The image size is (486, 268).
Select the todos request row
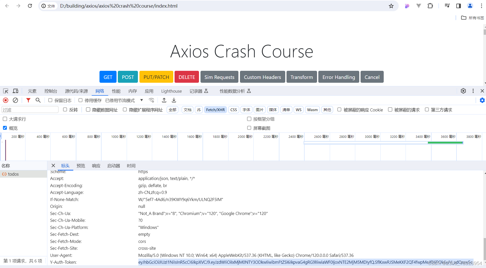23,174
